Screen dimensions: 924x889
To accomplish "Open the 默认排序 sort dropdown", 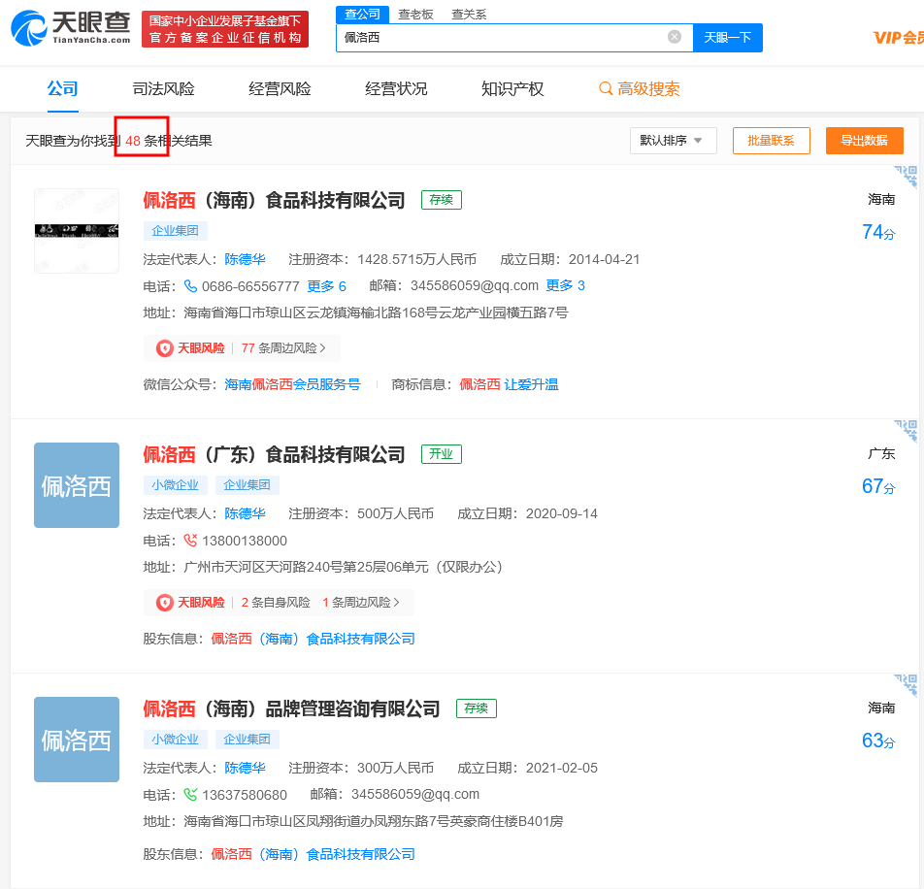I will (x=673, y=141).
